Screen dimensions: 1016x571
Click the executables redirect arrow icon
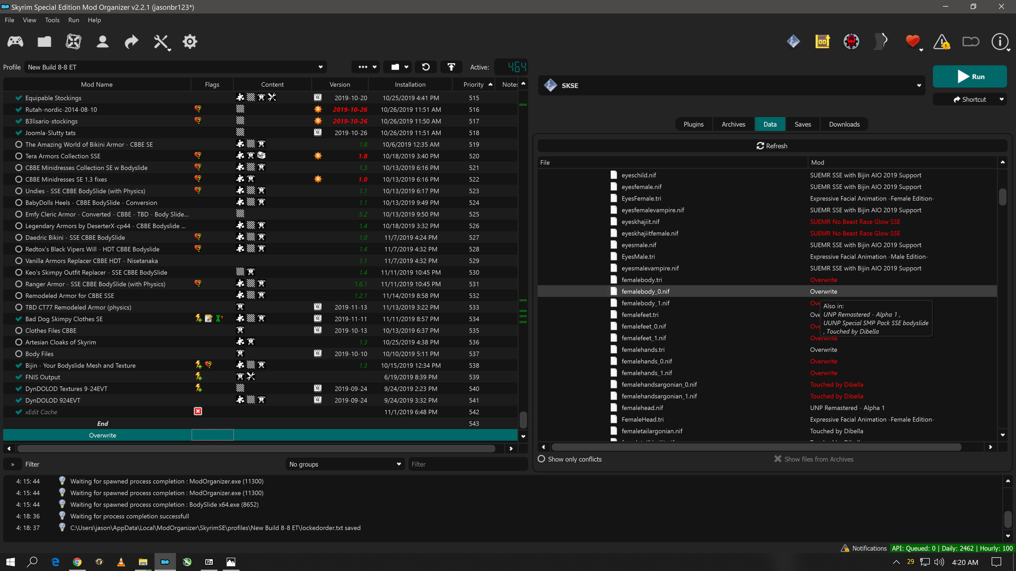tap(131, 42)
